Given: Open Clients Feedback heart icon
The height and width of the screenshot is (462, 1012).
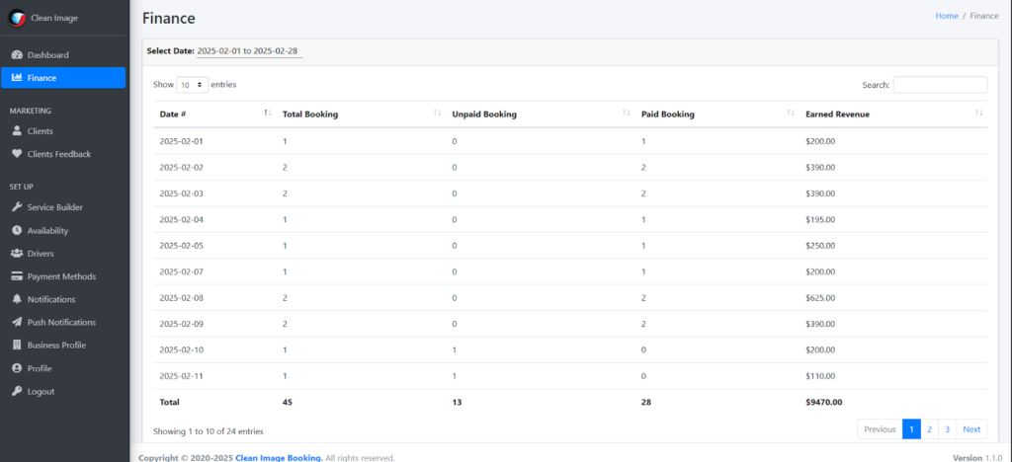Looking at the screenshot, I should [17, 154].
